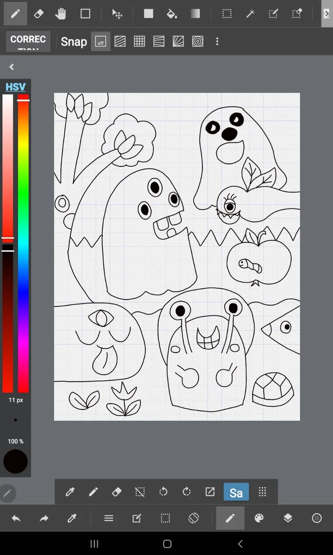This screenshot has height=555, width=333.
Task: Enable grid snap
Action: 139,42
